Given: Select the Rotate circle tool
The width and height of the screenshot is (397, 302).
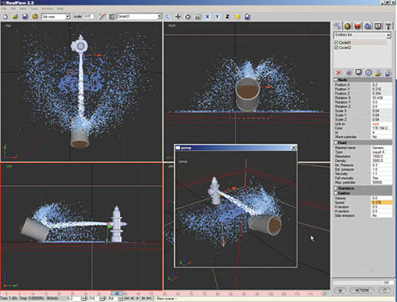Looking at the screenshot, I should (187, 17).
